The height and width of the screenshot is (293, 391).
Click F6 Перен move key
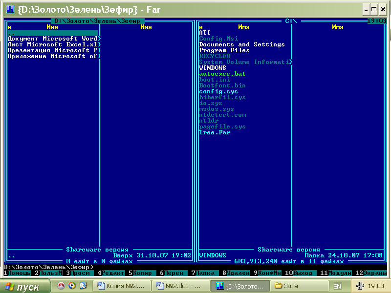click(174, 273)
